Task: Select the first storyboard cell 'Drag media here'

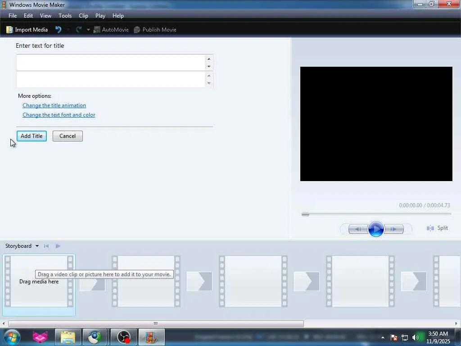Action: [x=39, y=281]
